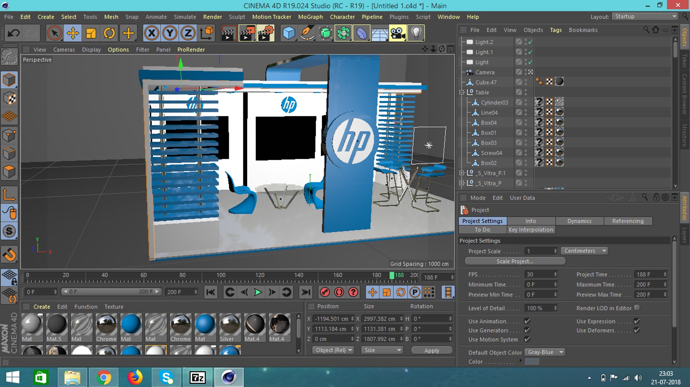Toggle X axis lock
This screenshot has height=387, width=690.
pos(152,33)
